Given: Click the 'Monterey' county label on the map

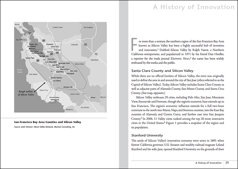Looking at the screenshot, I should pyautogui.click(x=69, y=109).
